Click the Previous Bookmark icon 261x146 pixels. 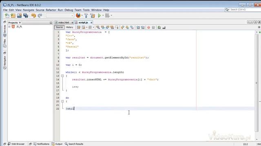[x=123, y=27]
